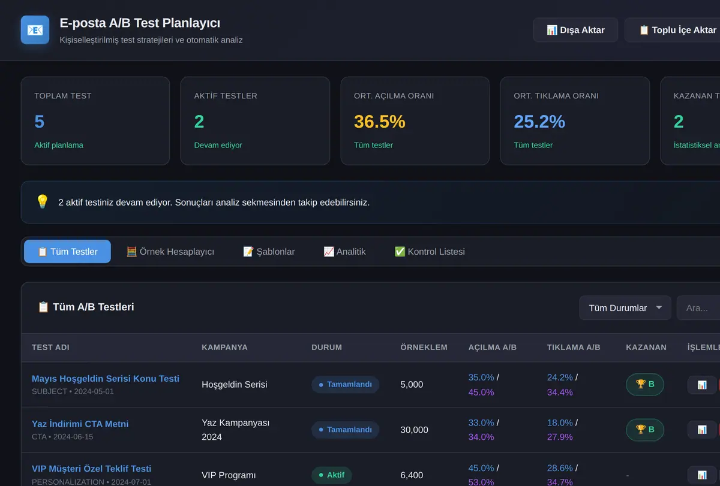Viewport: 720px width, 486px height.
Task: Open Yaz İndirimi CTA Metni test
Action: (x=80, y=424)
